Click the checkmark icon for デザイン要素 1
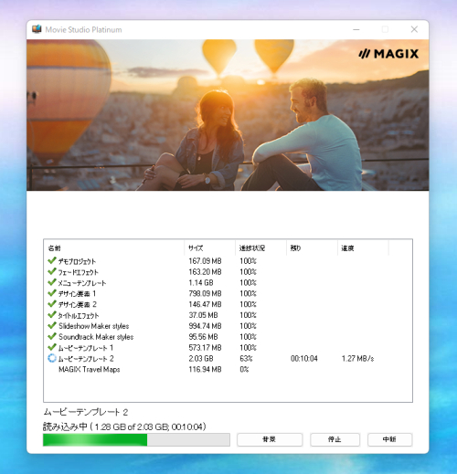The width and height of the screenshot is (457, 474). [52, 293]
